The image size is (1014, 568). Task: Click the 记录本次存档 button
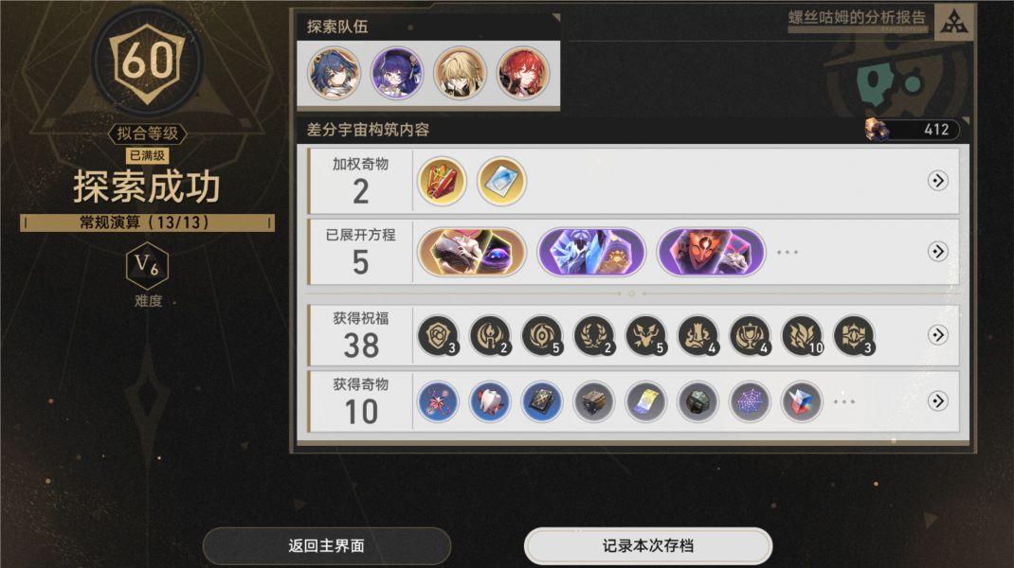pyautogui.click(x=648, y=546)
